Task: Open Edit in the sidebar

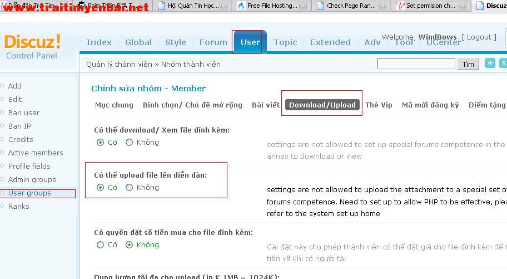Action: click(15, 99)
